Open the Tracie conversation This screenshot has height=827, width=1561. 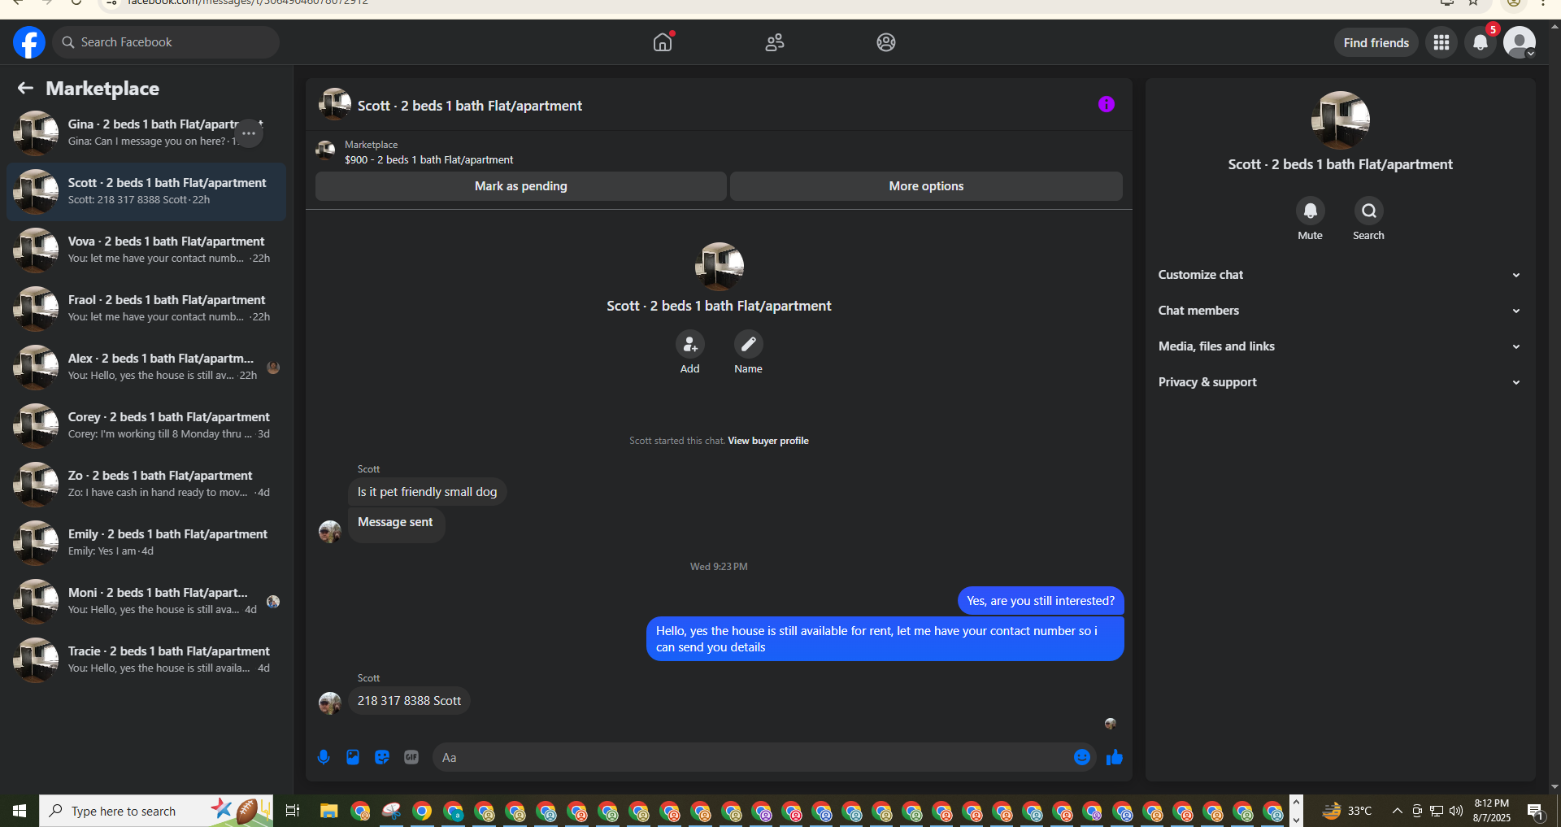(146, 659)
